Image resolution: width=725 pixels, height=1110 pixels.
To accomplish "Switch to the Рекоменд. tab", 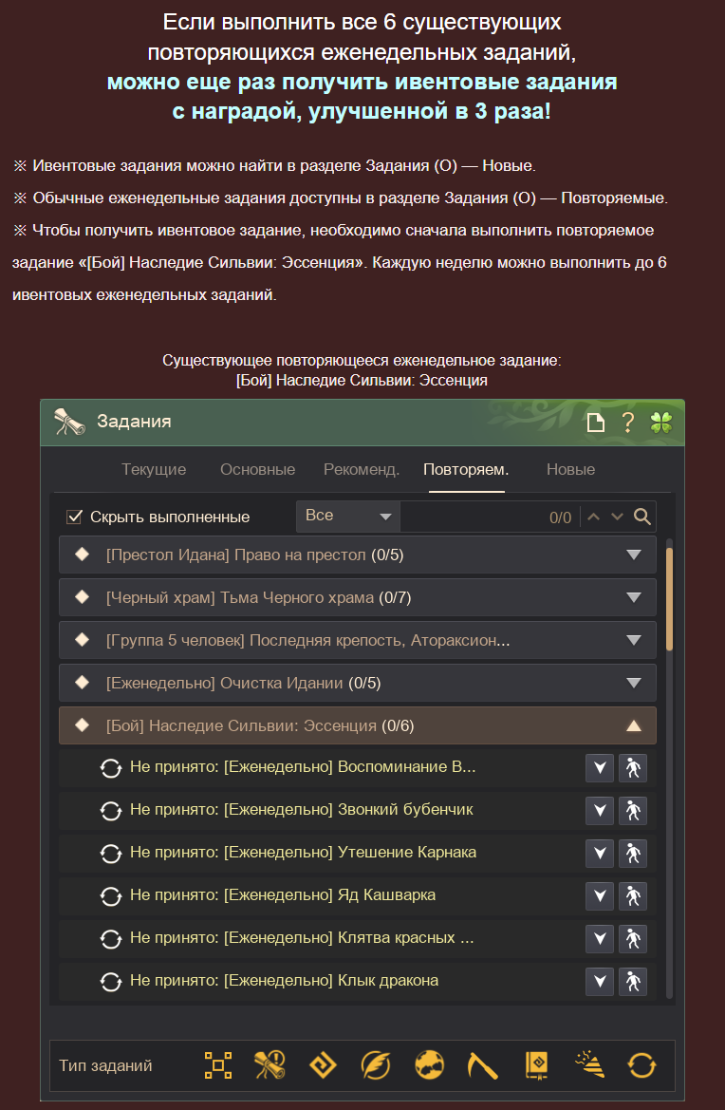I will (362, 469).
